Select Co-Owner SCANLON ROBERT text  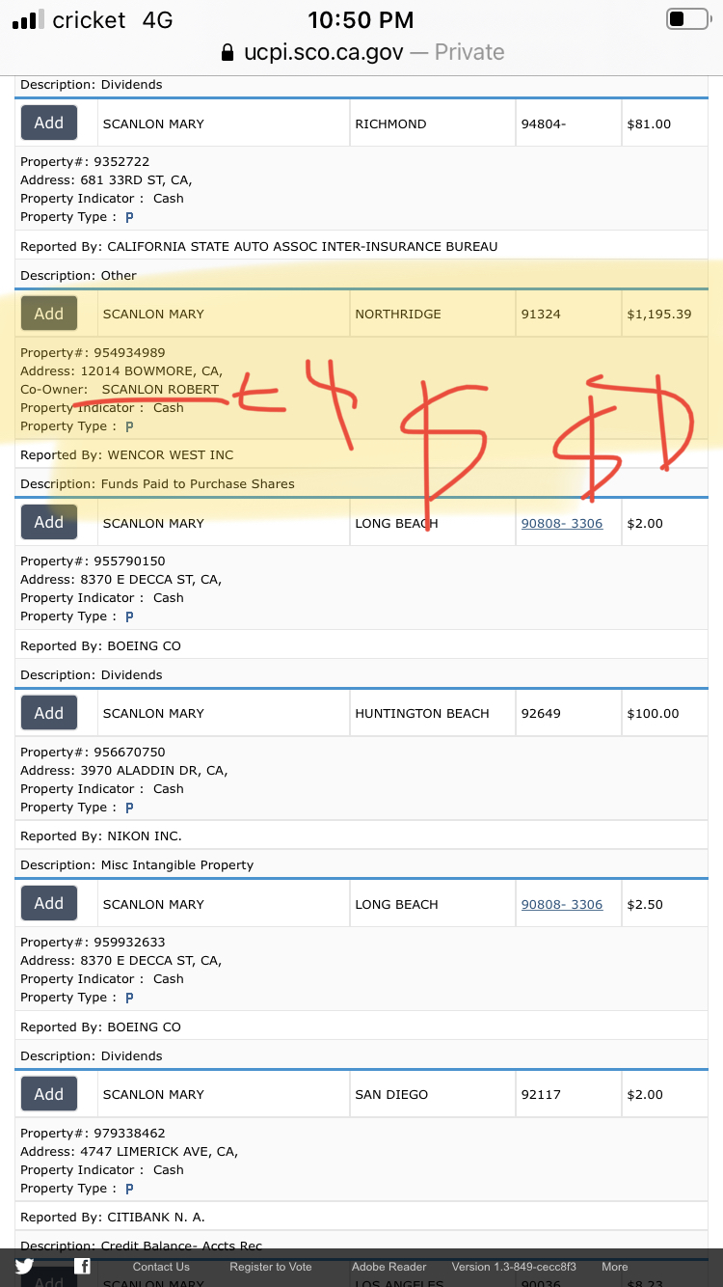click(x=120, y=390)
